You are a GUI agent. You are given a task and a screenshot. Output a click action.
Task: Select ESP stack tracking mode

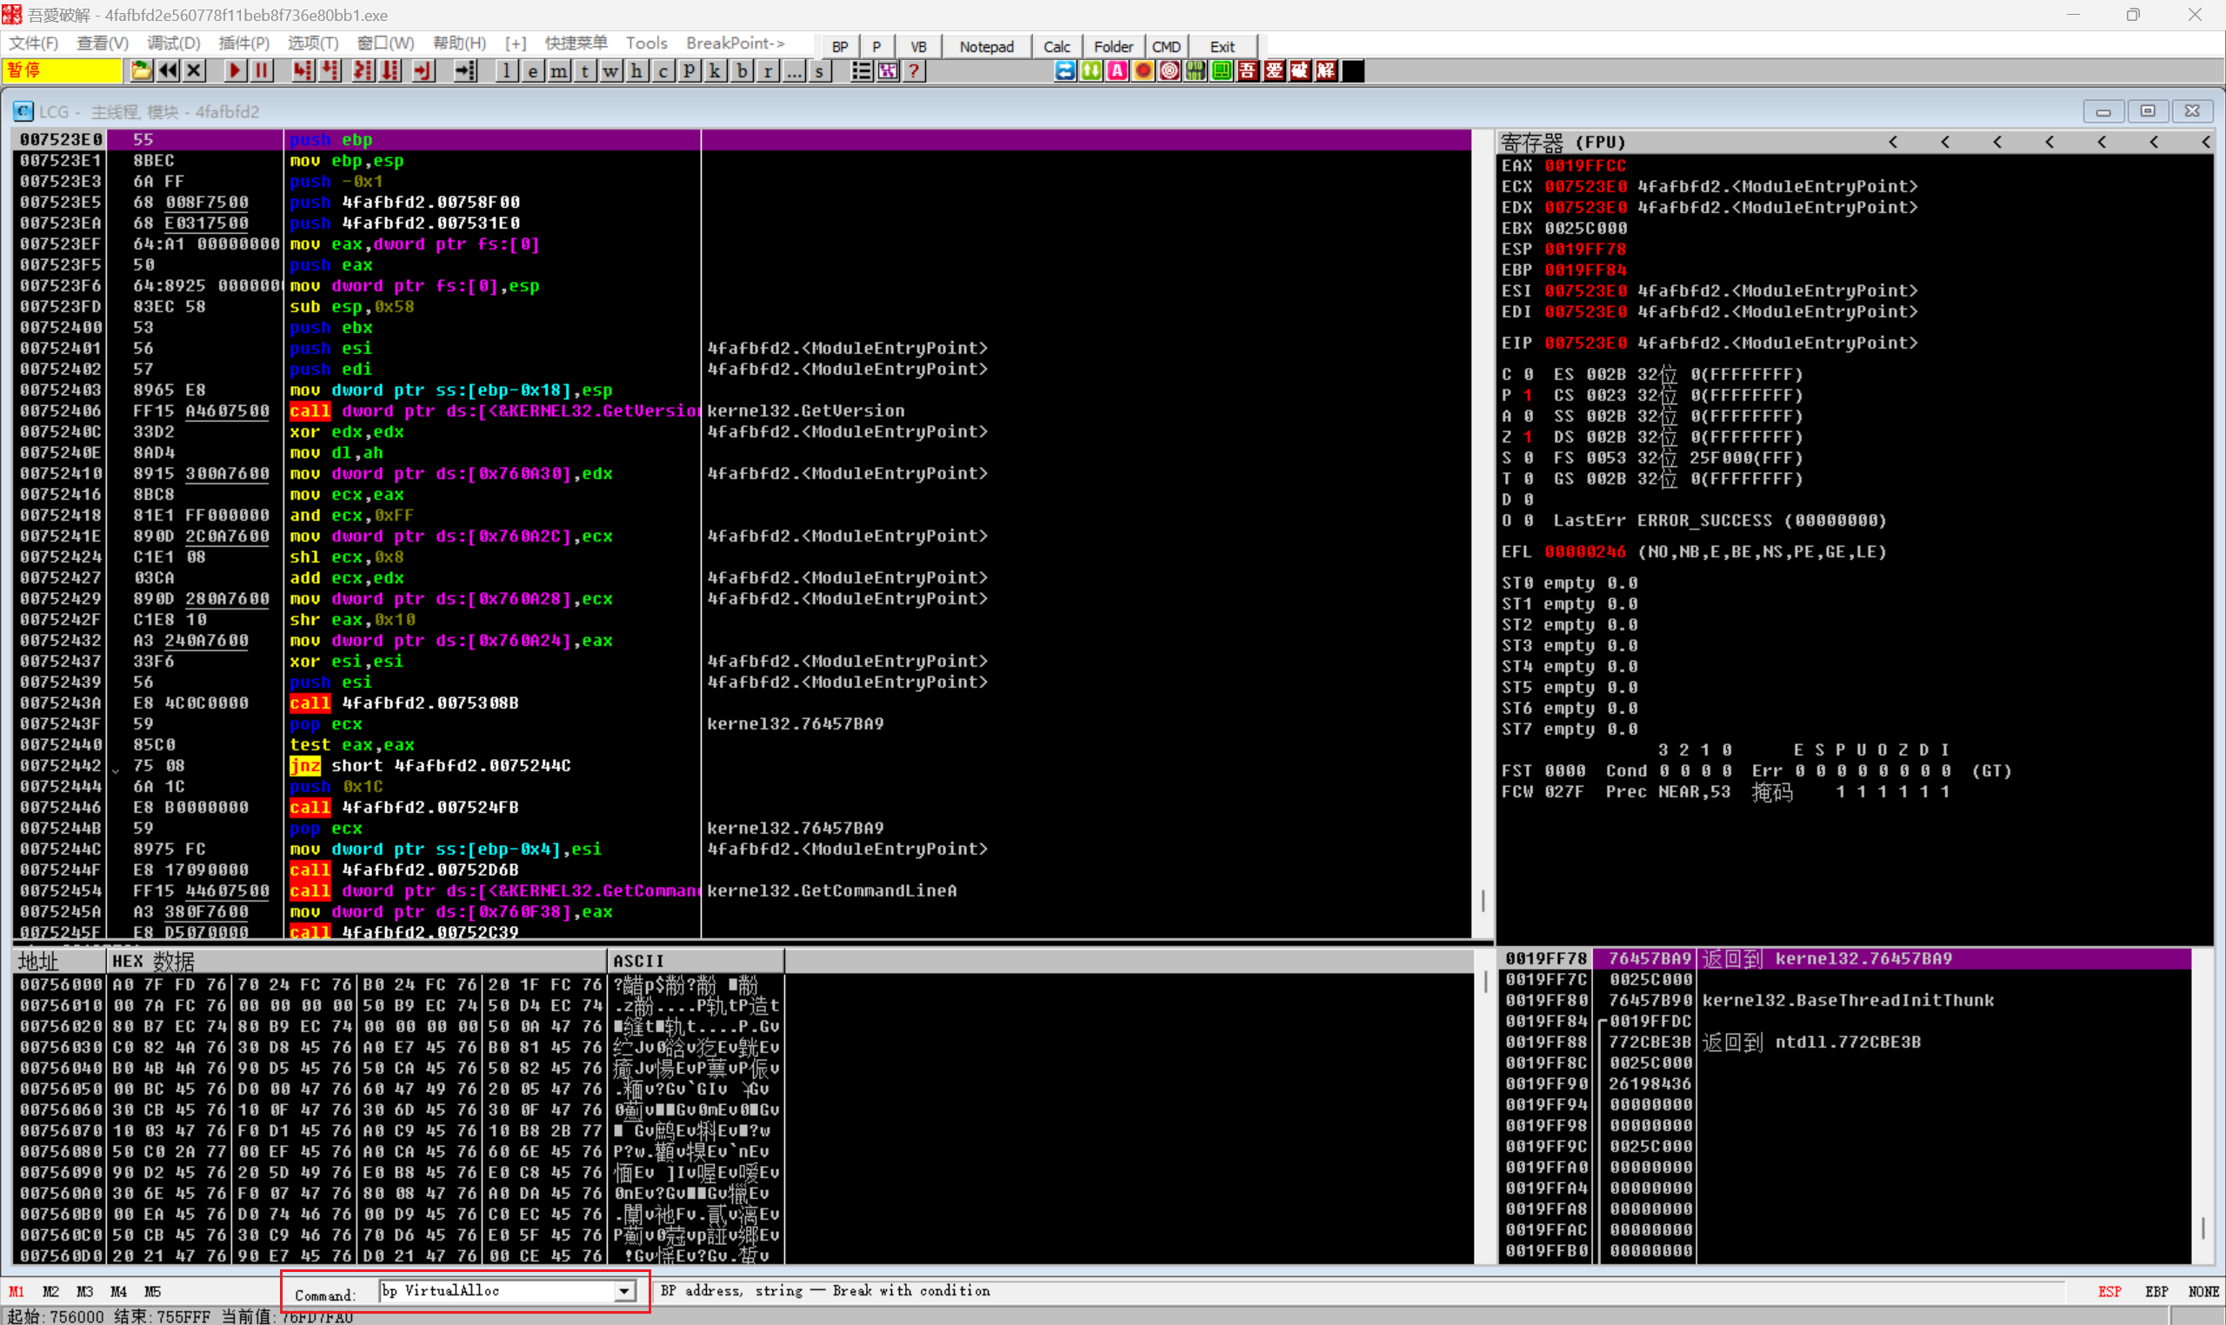(x=2109, y=1291)
